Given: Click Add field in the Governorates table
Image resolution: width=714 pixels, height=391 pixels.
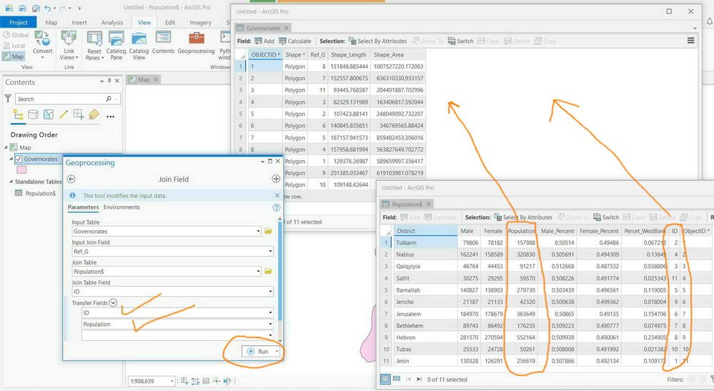Looking at the screenshot, I should point(264,41).
